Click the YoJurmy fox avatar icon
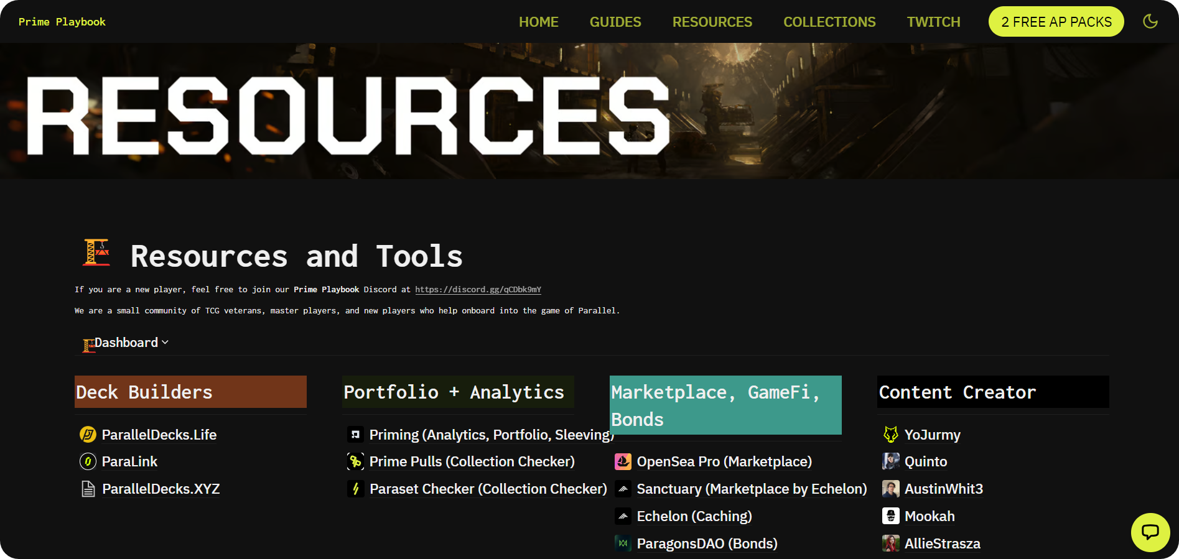This screenshot has height=559, width=1179. (890, 435)
